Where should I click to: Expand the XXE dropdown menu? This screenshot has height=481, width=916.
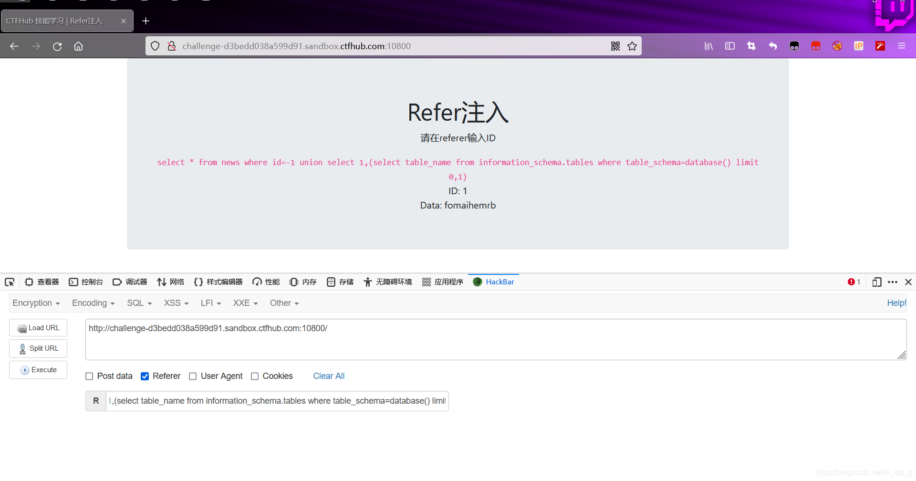[x=246, y=303]
